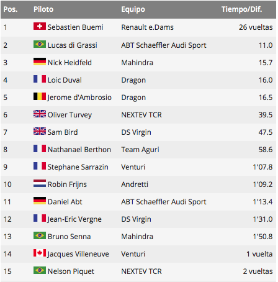Click the Brazilian flag beside Nelson Piquet
The image size is (278, 282).
(x=40, y=270)
